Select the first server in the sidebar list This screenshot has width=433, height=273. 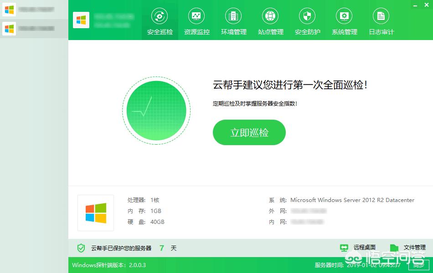pos(32,10)
